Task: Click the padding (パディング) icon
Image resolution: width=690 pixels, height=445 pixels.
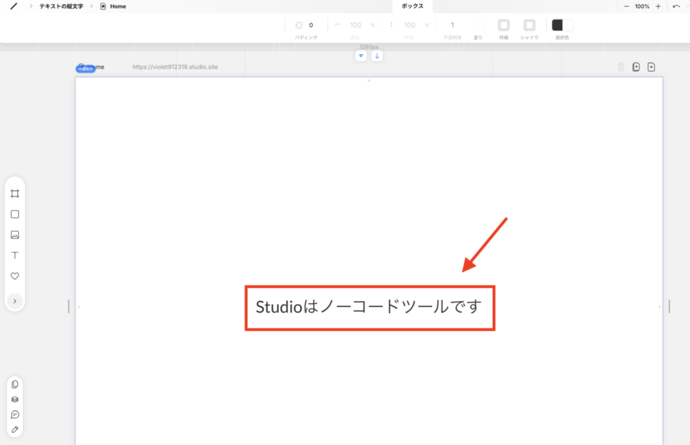Action: coord(299,25)
